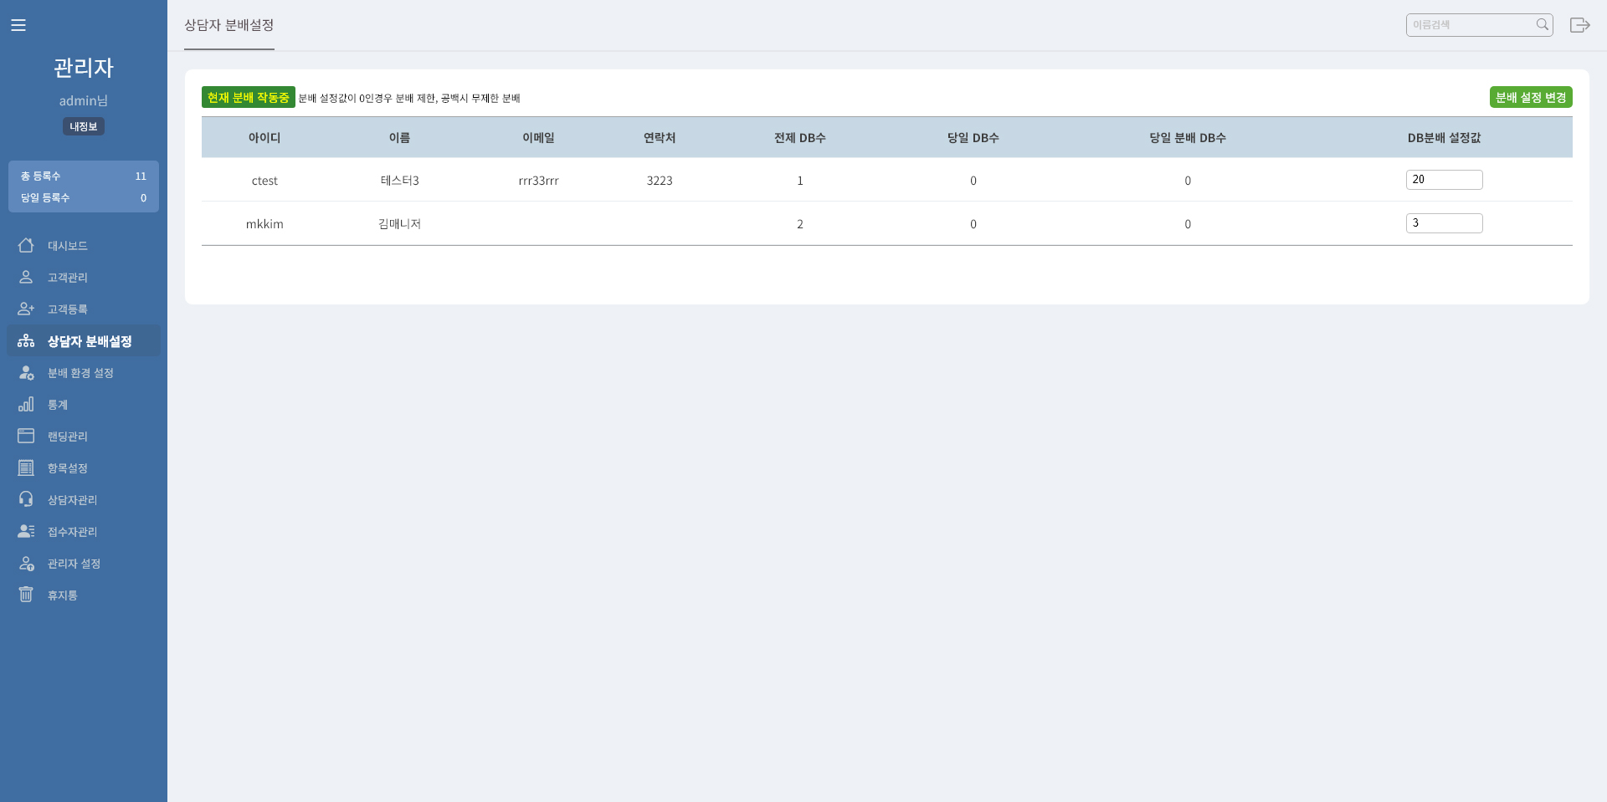Click the 랜딩관리 window icon

coord(26,436)
